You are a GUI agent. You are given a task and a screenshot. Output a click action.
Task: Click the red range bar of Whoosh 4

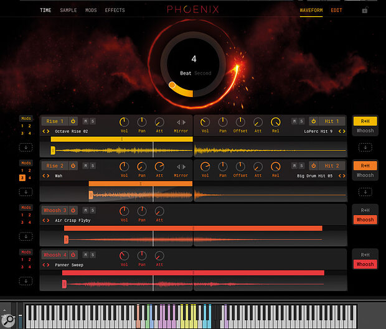(193, 272)
